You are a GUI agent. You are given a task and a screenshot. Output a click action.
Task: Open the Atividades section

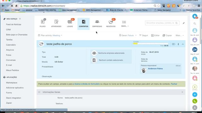click(x=56, y=23)
